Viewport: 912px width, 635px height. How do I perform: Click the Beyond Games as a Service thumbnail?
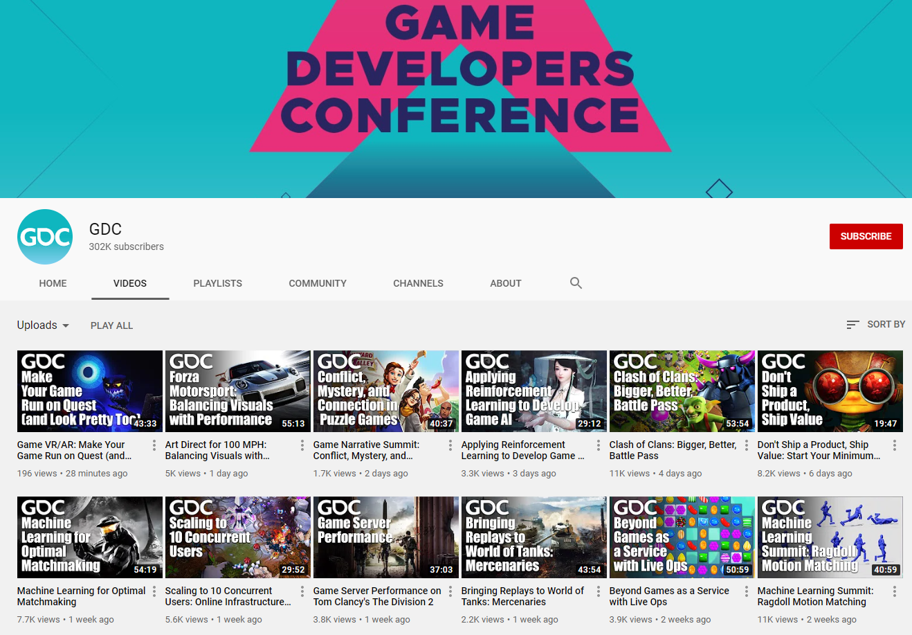(x=682, y=537)
